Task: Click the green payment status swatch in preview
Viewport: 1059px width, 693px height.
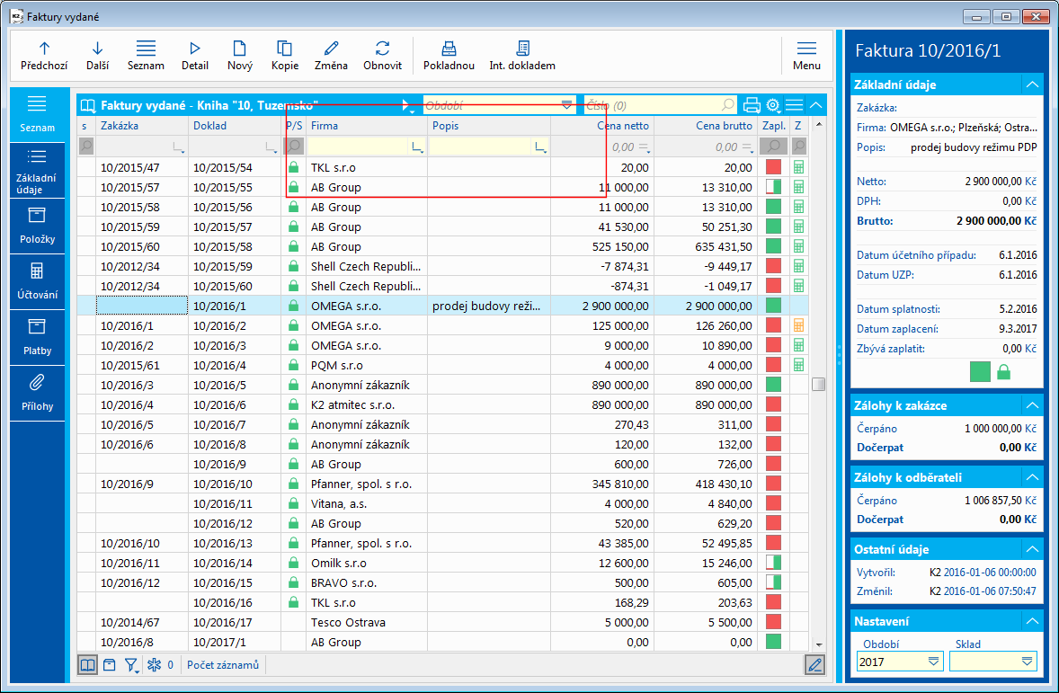Action: [x=980, y=371]
